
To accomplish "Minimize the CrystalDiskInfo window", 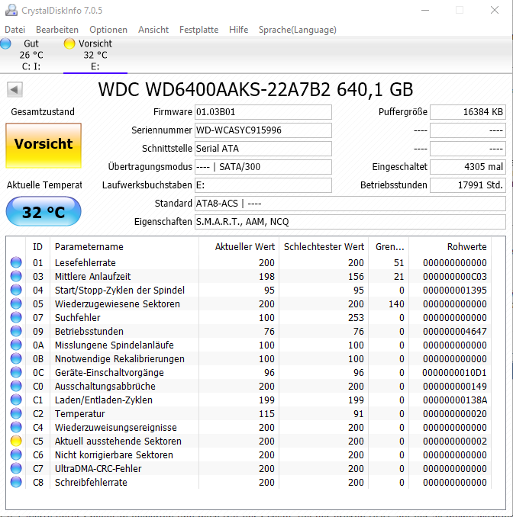I will [425, 10].
